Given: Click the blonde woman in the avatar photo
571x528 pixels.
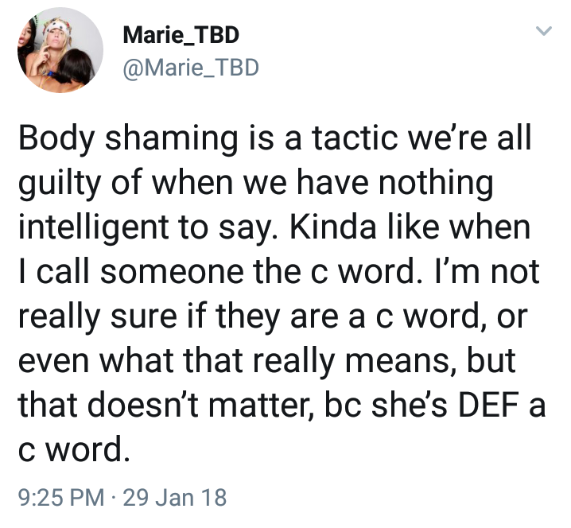Looking at the screenshot, I should click(x=52, y=44).
